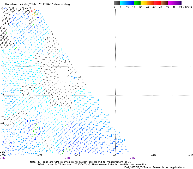Click the longitude label "-24"

[x=78, y=155]
